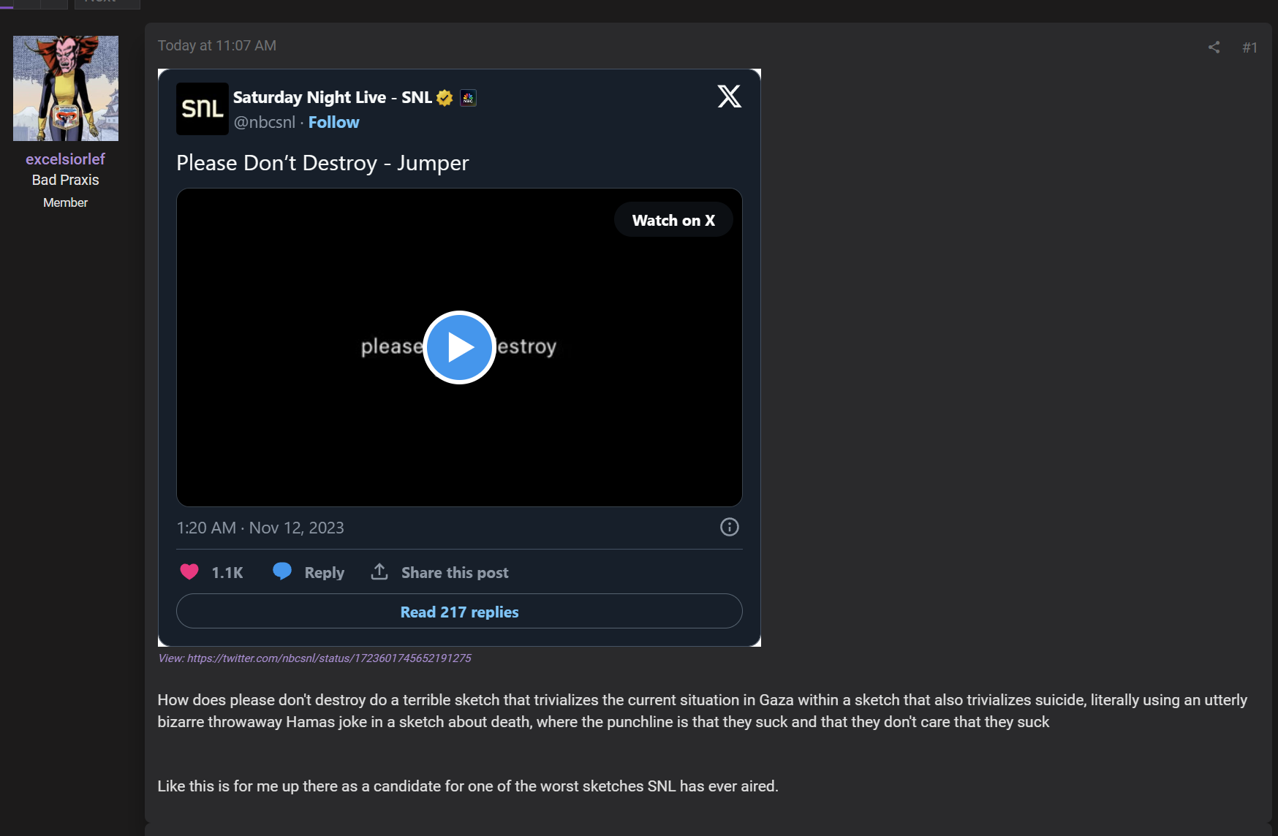Follow the @nbcsnl account
The width and height of the screenshot is (1278, 836).
pyautogui.click(x=333, y=123)
